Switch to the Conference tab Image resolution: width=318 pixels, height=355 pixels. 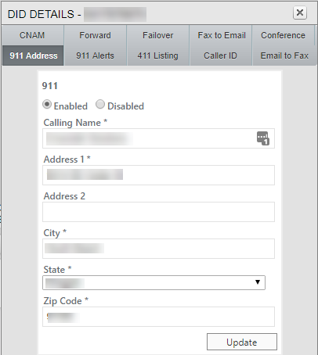(284, 35)
